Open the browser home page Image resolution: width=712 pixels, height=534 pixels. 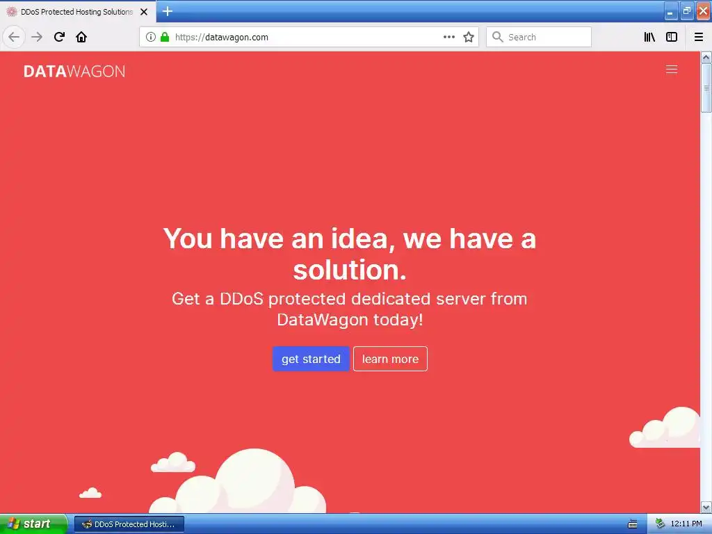[x=81, y=37]
